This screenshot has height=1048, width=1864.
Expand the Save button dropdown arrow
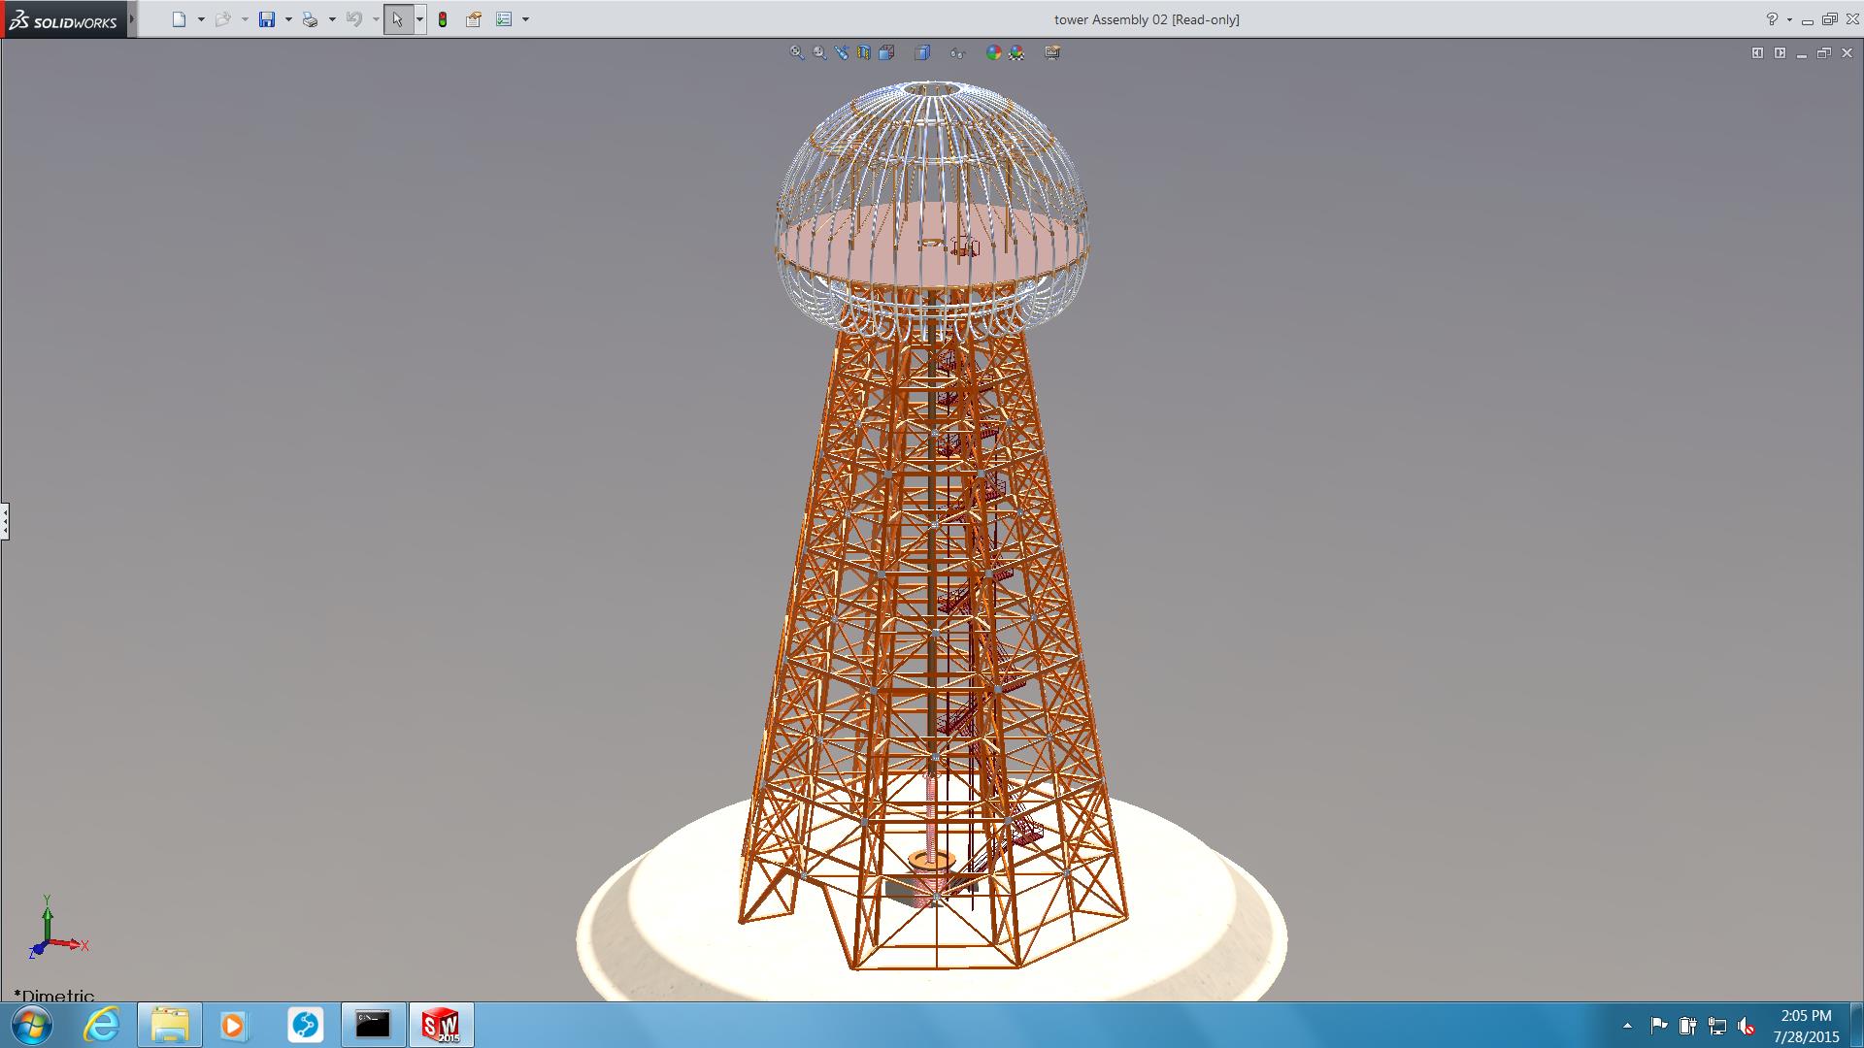288,19
